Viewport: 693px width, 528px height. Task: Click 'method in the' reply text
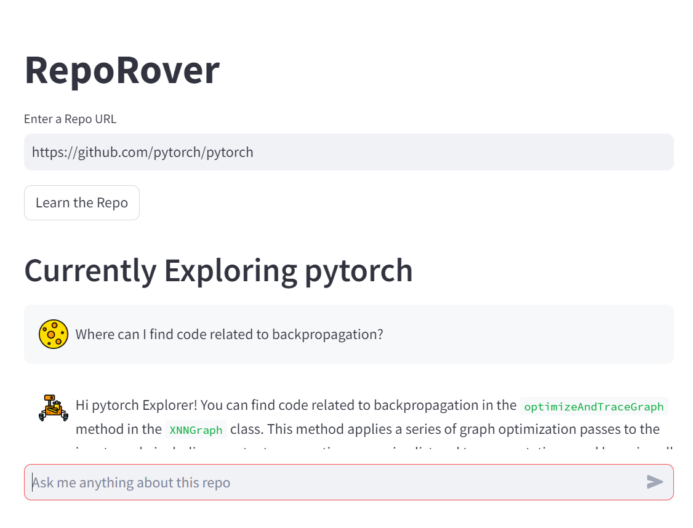click(118, 430)
